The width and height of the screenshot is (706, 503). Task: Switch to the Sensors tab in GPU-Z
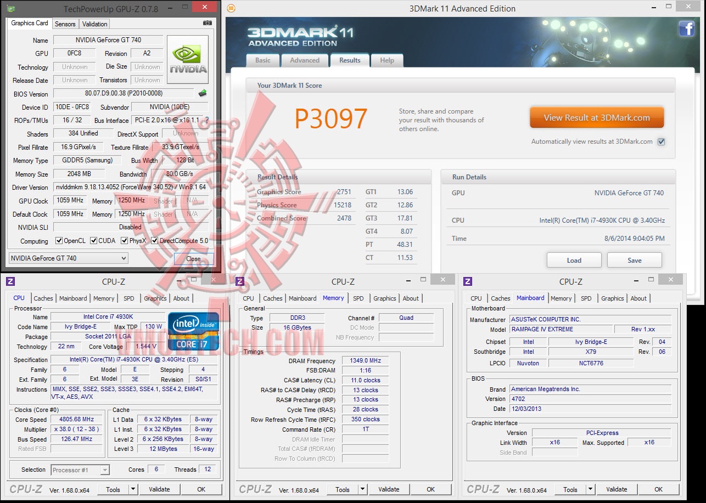point(65,24)
